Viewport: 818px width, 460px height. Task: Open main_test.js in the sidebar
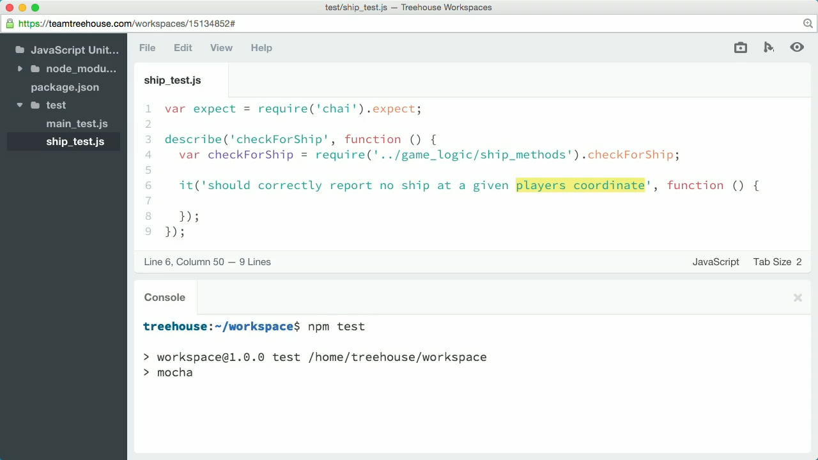[x=77, y=123]
